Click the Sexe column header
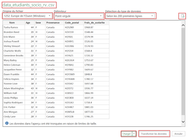 38,23
